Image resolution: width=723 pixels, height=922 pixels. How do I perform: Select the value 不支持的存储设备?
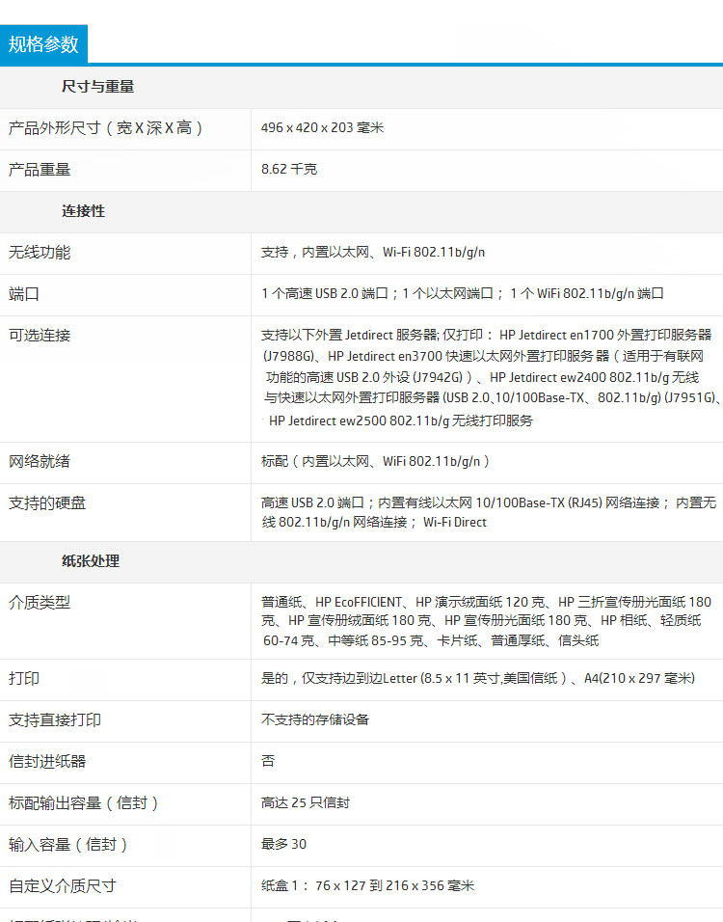315,719
